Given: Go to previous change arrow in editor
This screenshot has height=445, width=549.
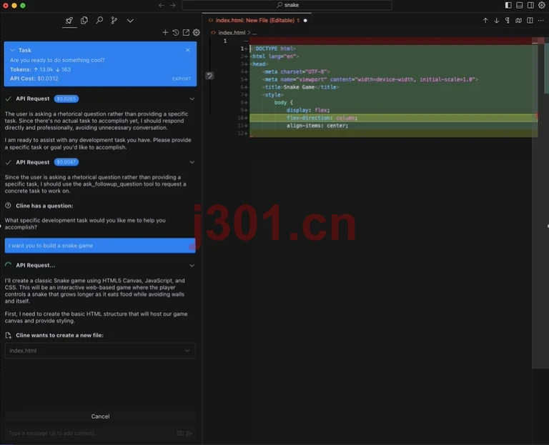Looking at the screenshot, I should click(x=485, y=21).
